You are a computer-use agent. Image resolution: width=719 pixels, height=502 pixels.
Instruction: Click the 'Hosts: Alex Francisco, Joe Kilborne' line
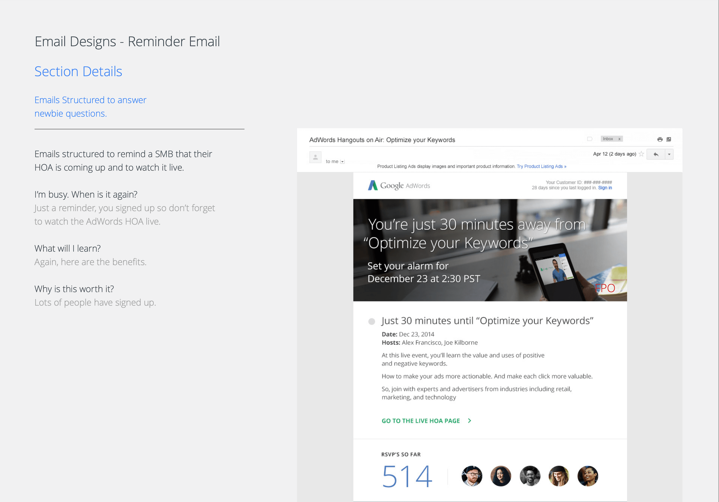pyautogui.click(x=430, y=343)
